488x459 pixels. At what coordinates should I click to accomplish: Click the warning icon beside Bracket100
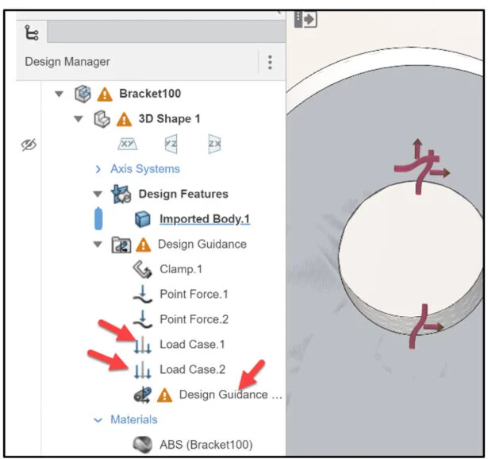tap(105, 94)
